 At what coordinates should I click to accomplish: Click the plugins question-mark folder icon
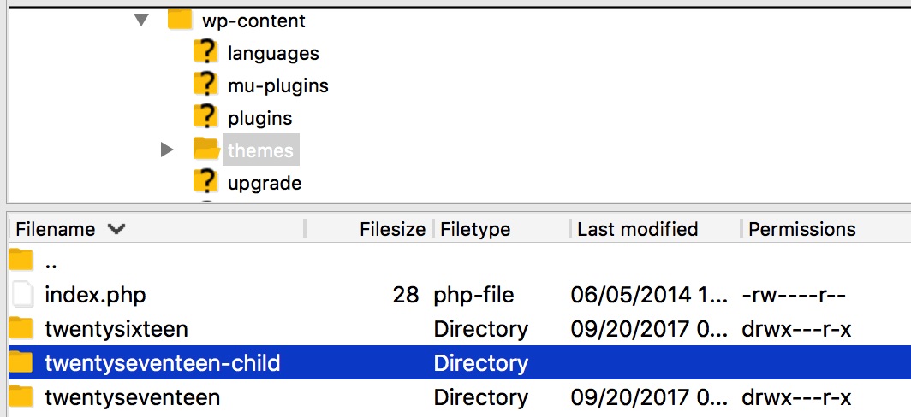(x=205, y=117)
